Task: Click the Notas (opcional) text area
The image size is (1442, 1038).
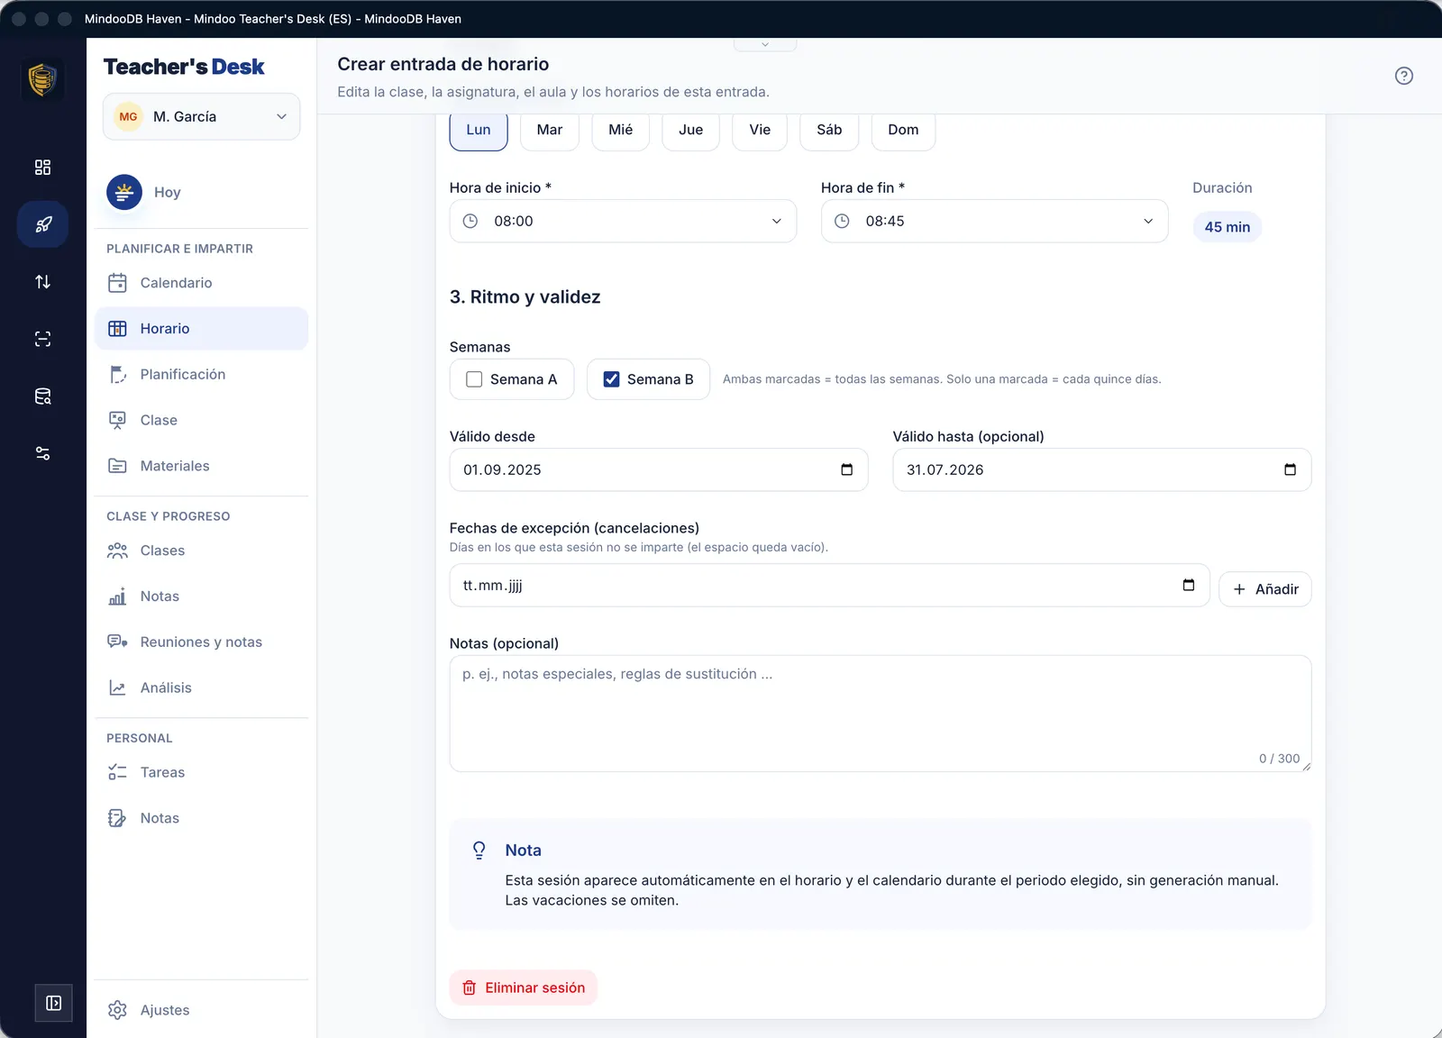Action: click(881, 713)
